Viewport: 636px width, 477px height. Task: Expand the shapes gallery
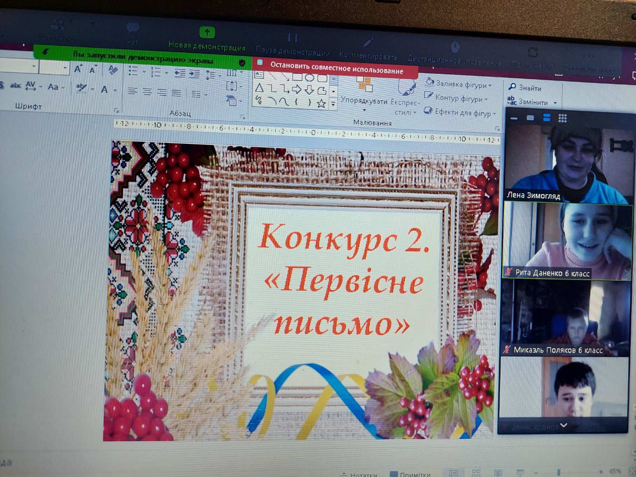(x=333, y=105)
